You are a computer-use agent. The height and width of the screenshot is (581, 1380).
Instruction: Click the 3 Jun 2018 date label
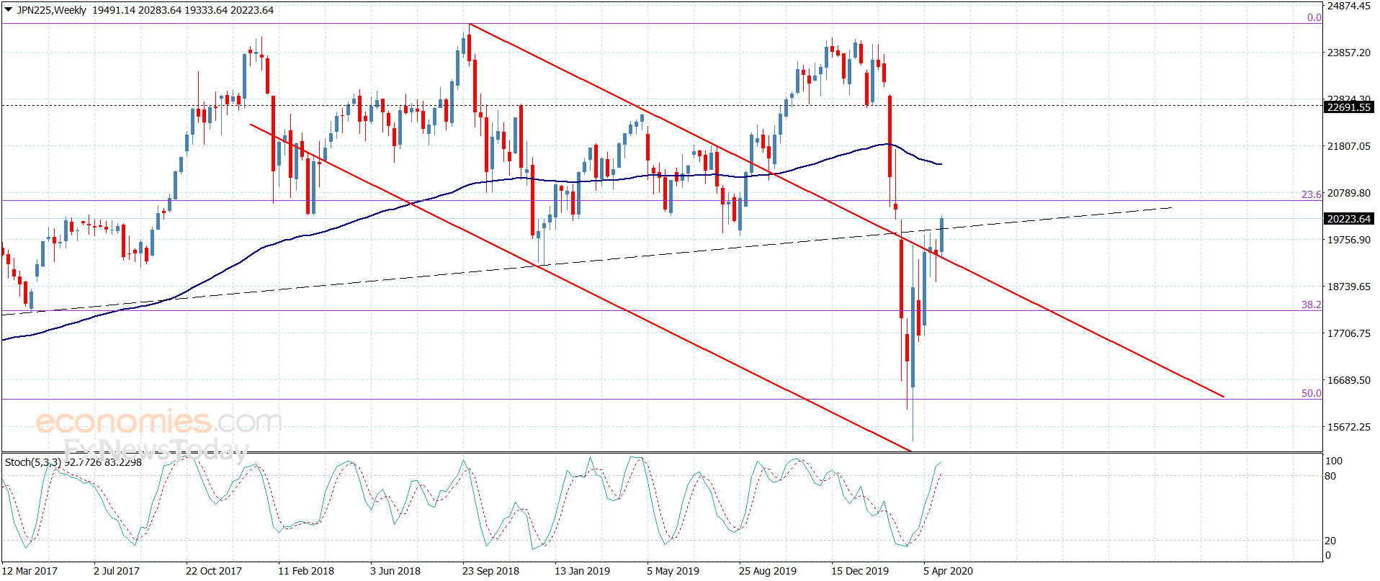pos(395,571)
